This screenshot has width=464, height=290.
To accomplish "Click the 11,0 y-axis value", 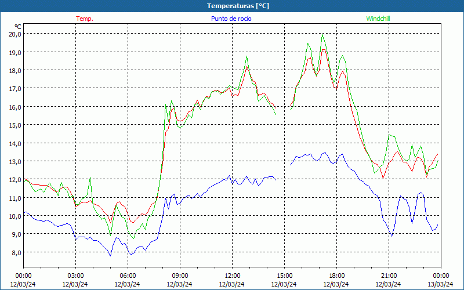I will coord(15,198).
